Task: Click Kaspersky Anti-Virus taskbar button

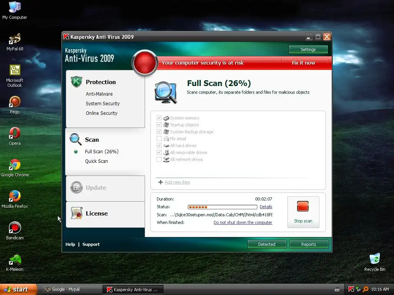Action: (x=133, y=290)
